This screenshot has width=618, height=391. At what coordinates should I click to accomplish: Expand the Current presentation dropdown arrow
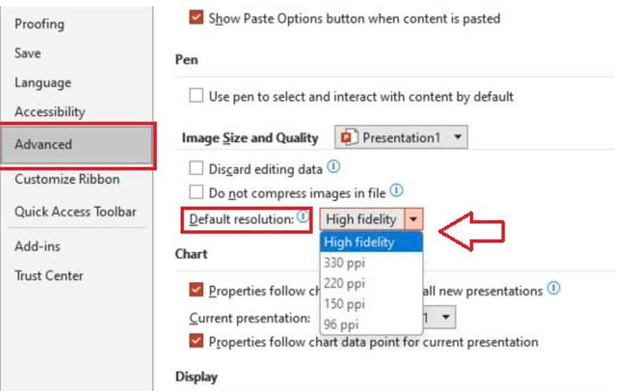pos(446,317)
